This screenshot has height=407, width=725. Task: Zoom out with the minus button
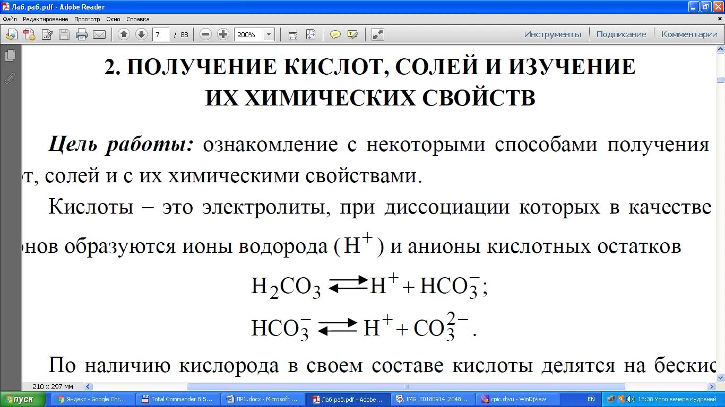point(206,34)
